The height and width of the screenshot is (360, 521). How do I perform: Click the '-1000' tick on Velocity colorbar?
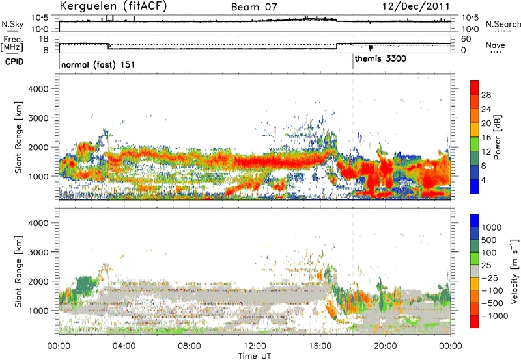[494, 316]
